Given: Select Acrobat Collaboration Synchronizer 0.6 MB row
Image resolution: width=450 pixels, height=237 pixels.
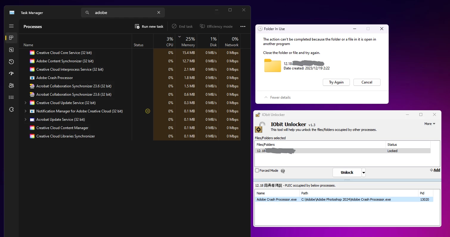Looking at the screenshot, I should [130, 95].
